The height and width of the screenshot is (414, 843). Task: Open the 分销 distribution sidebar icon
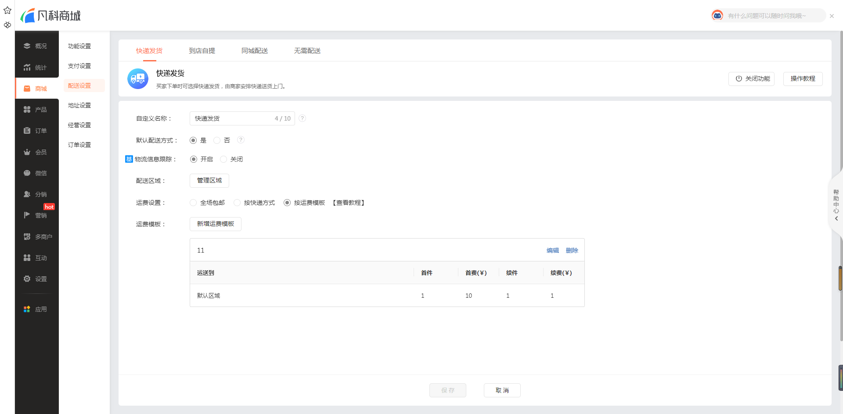pos(27,194)
